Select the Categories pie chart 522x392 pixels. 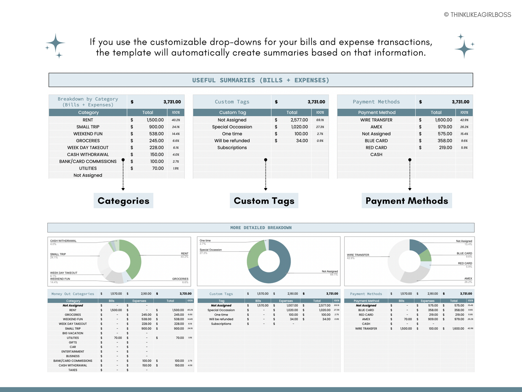pyautogui.click(x=119, y=261)
